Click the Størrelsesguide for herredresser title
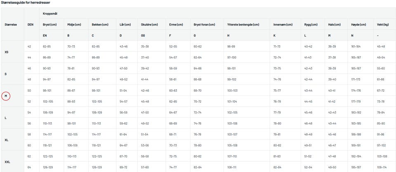This screenshot has height=172, width=396. click(26, 2)
